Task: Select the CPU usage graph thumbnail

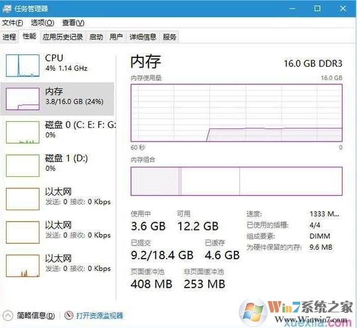Action: [x=23, y=66]
